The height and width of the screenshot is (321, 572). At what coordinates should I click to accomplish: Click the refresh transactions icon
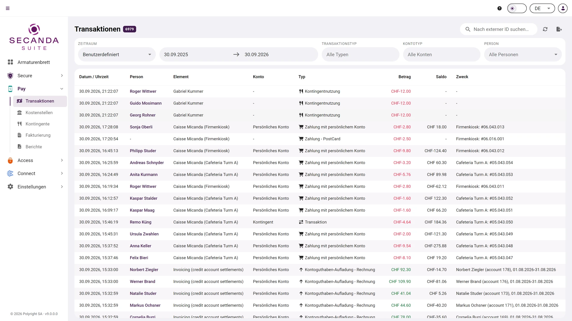point(545,29)
